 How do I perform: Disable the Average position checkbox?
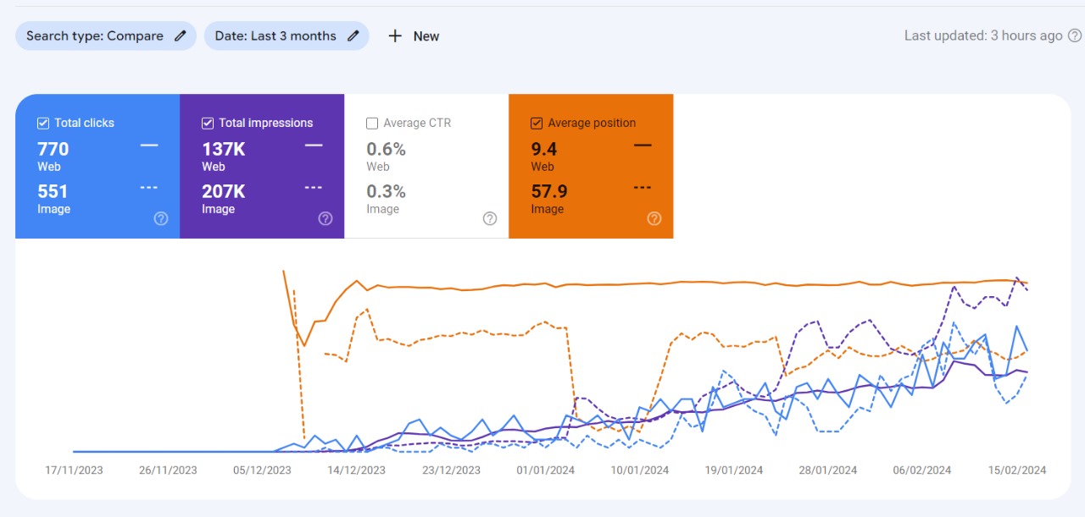(537, 124)
